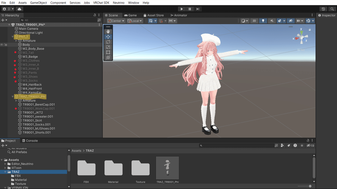The image size is (337, 189).
Task: Click the Step frame button
Action: click(198, 9)
